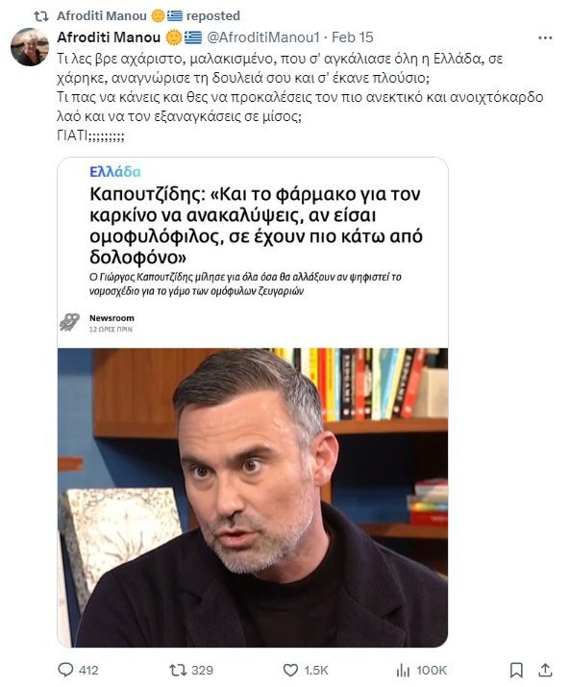Click the reply speech bubble icon
Image resolution: width=570 pixels, height=687 pixels.
[65, 670]
